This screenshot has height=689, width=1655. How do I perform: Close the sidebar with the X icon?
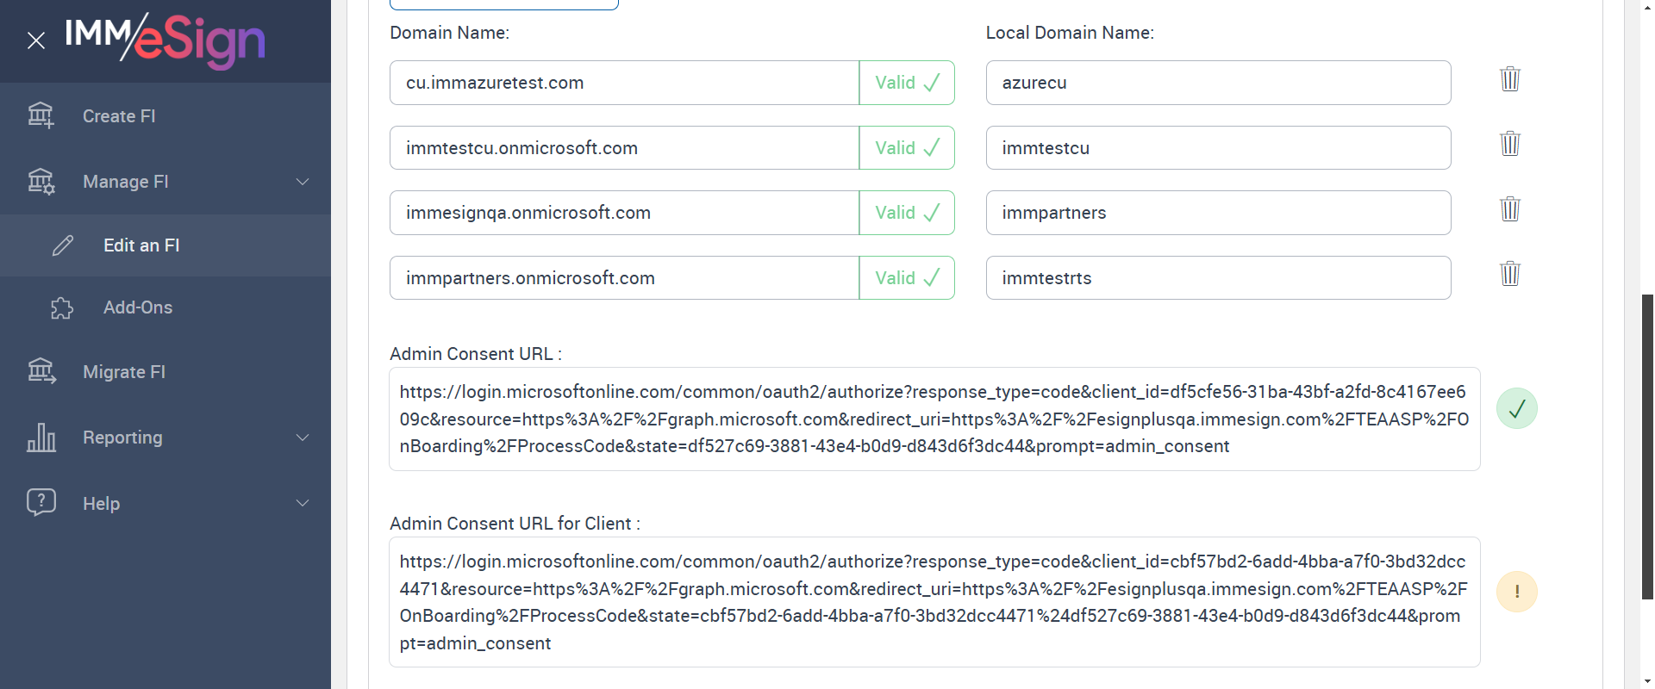[x=35, y=40]
